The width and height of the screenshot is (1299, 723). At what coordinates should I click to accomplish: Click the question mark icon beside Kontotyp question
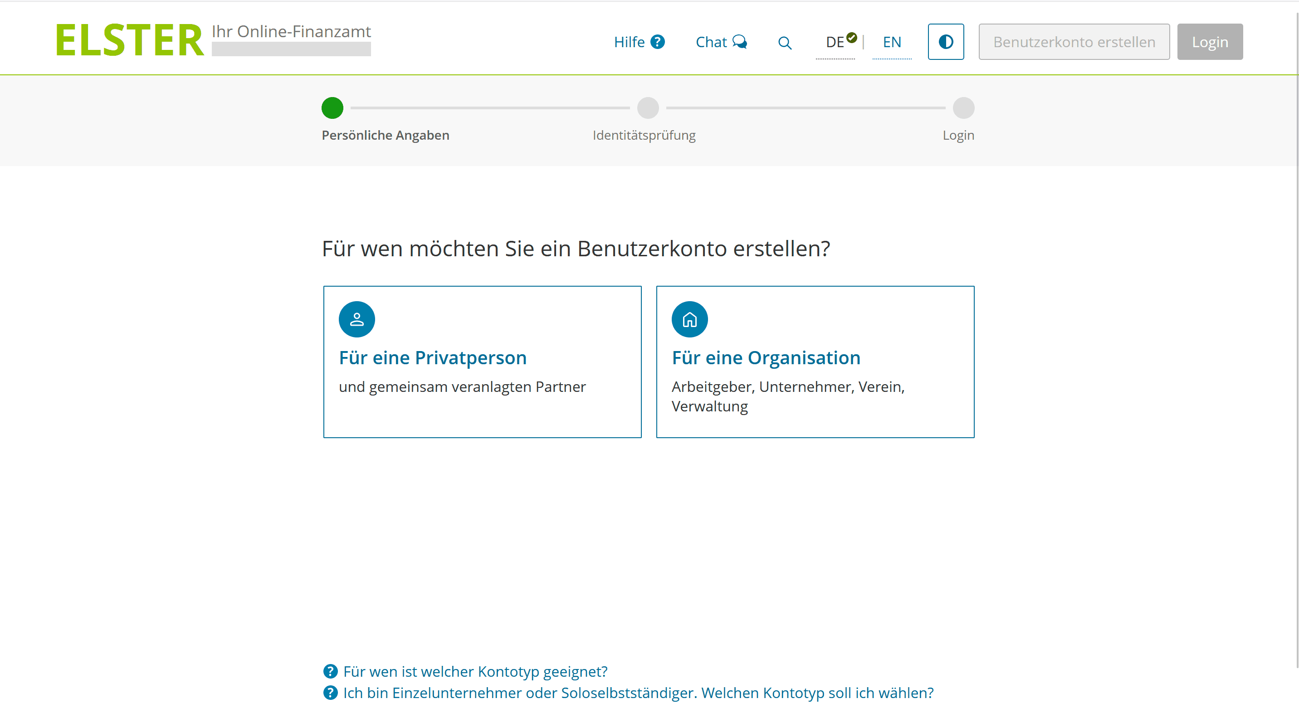pyautogui.click(x=330, y=671)
